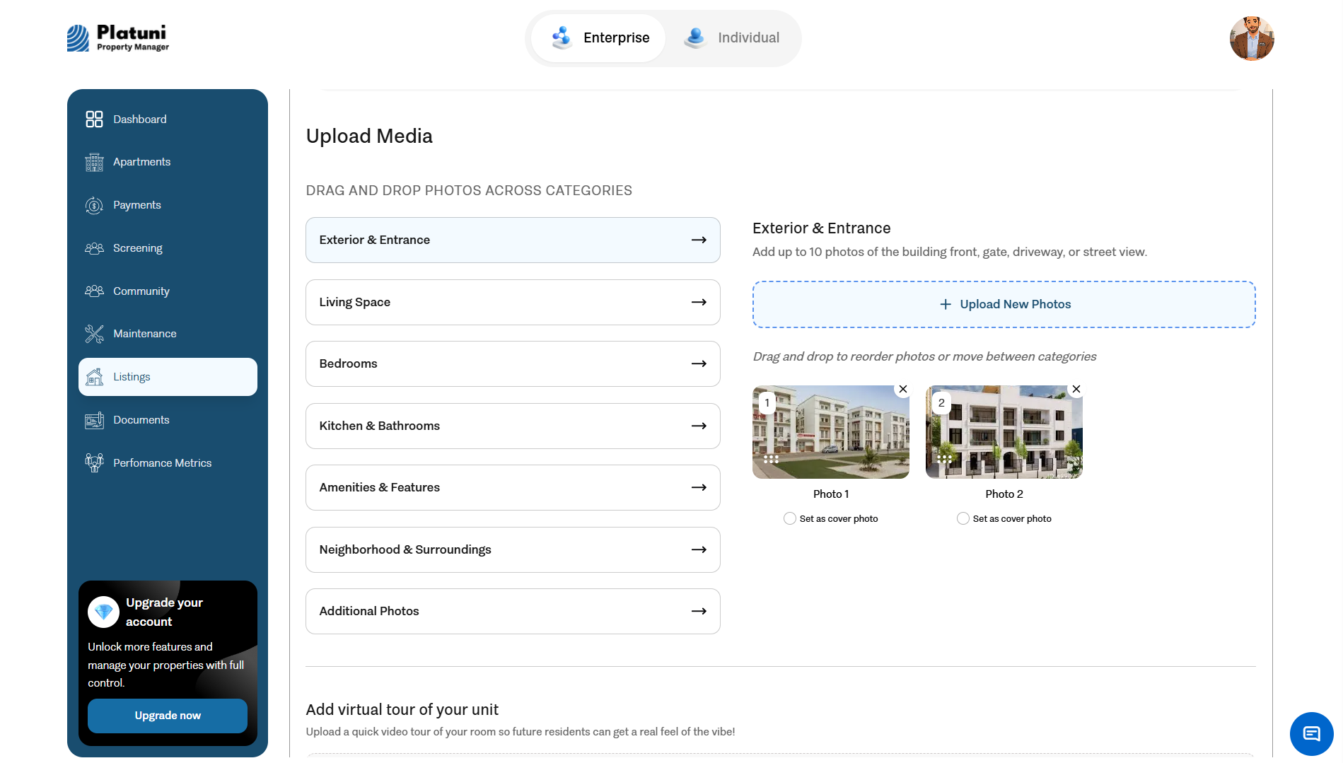Expand Neighborhood & Surroundings arrow
This screenshot has height=763, width=1343.
699,549
